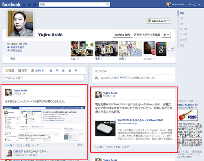The image size is (204, 161).
Task: Click アクティビティを見る button
Action: pyautogui.click(x=147, y=35)
